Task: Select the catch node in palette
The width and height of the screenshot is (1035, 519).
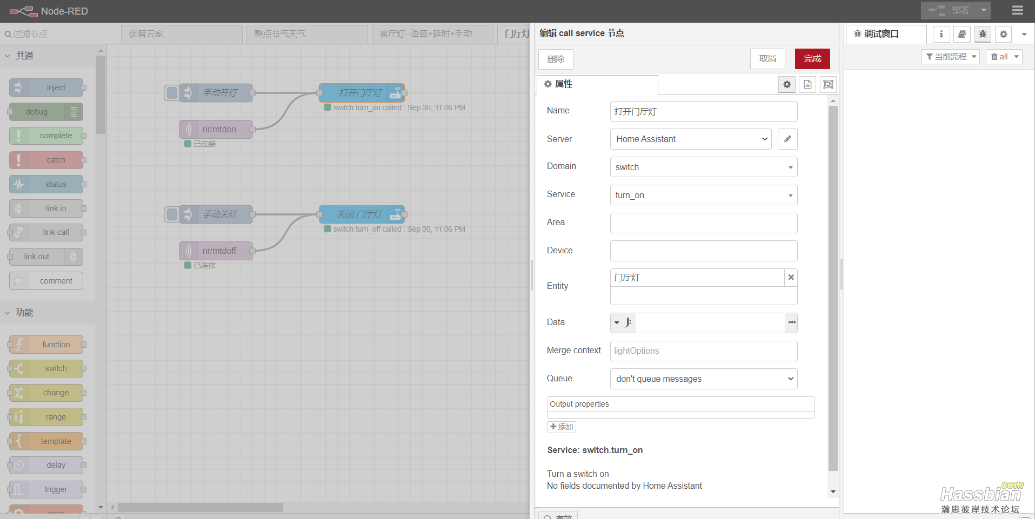Action: pos(46,160)
